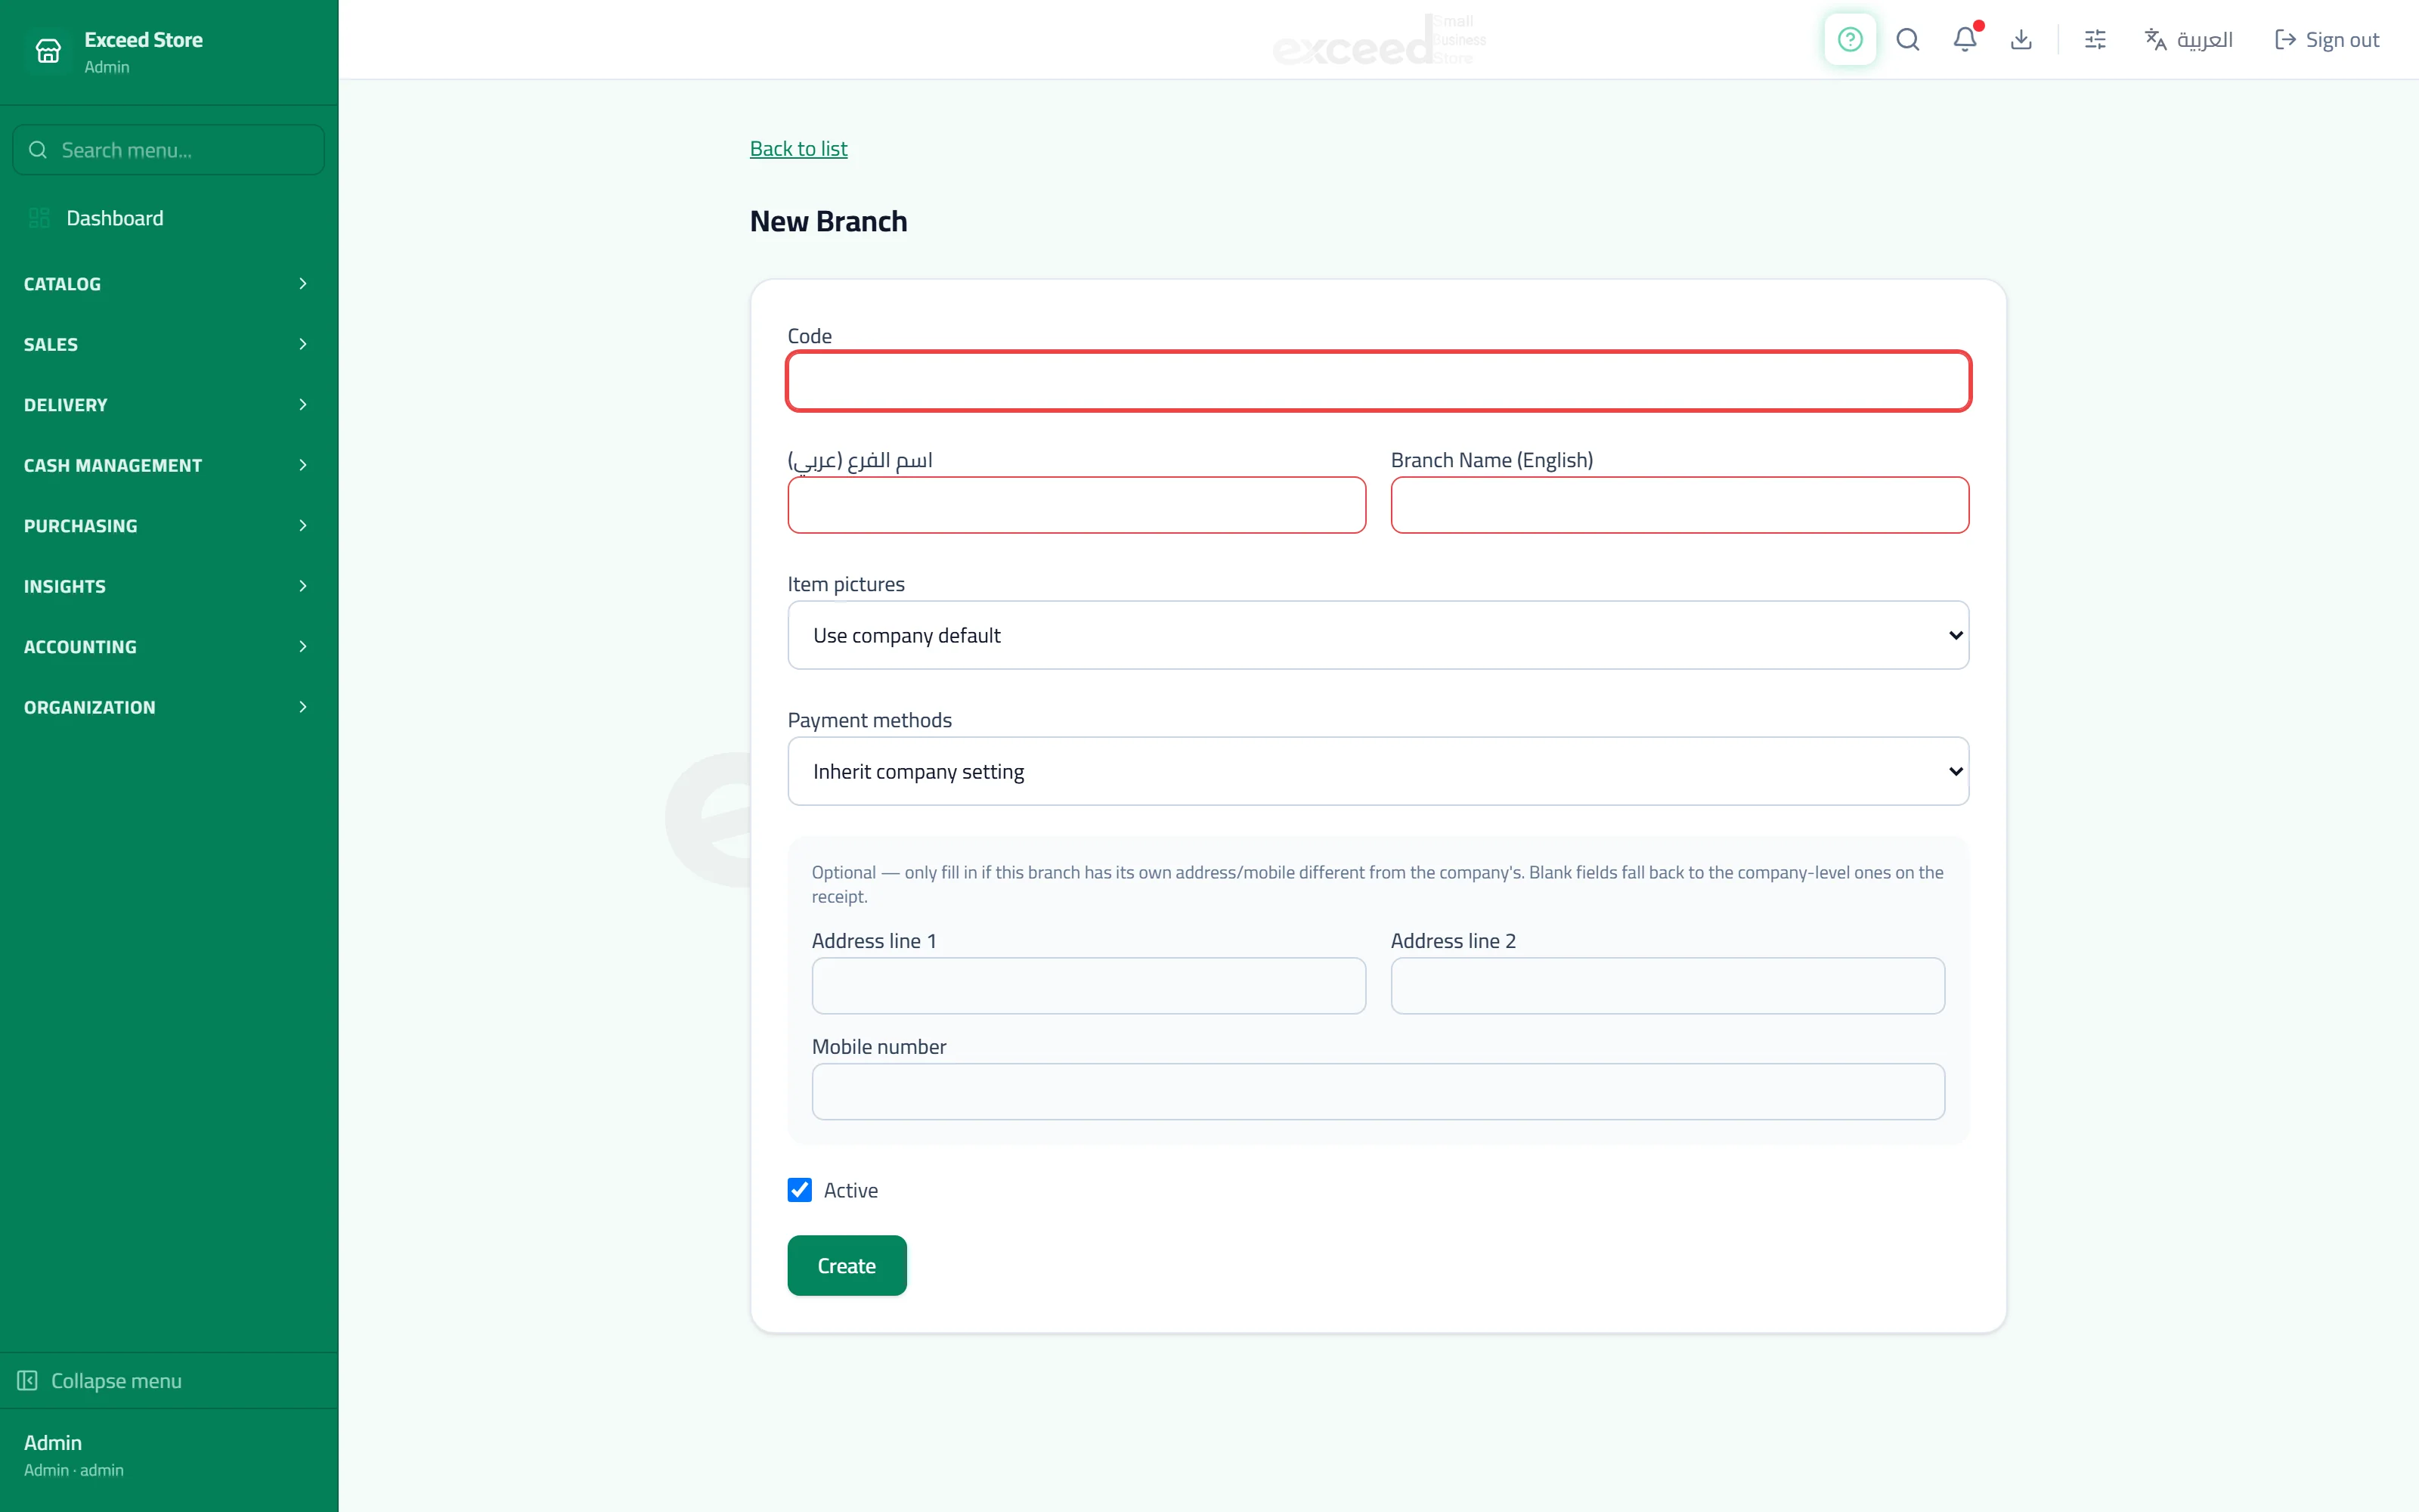Click the Arabic branch name field
Image resolution: width=2419 pixels, height=1512 pixels.
1076,505
